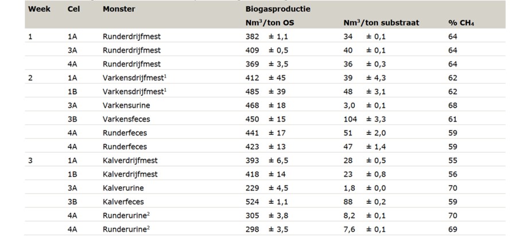Image resolution: width=511 pixels, height=236 pixels.
Task: Click the value 229 for Kalverurine
Action: (x=252, y=188)
